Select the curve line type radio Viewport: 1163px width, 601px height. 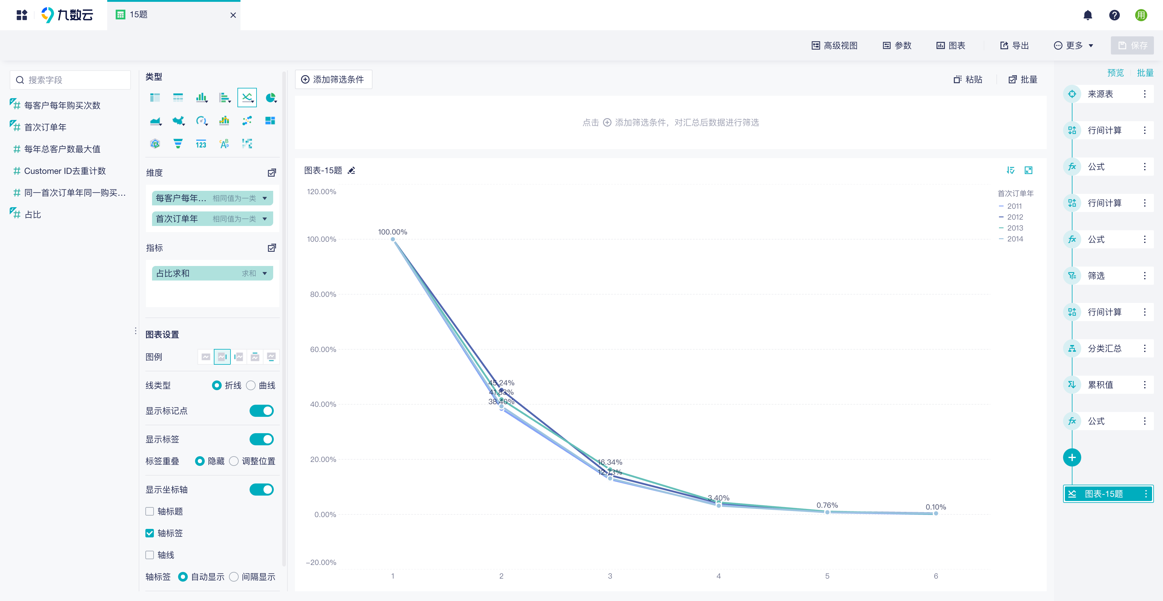(x=250, y=385)
